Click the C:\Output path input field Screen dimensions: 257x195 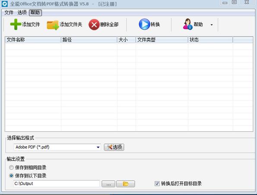tap(57, 183)
